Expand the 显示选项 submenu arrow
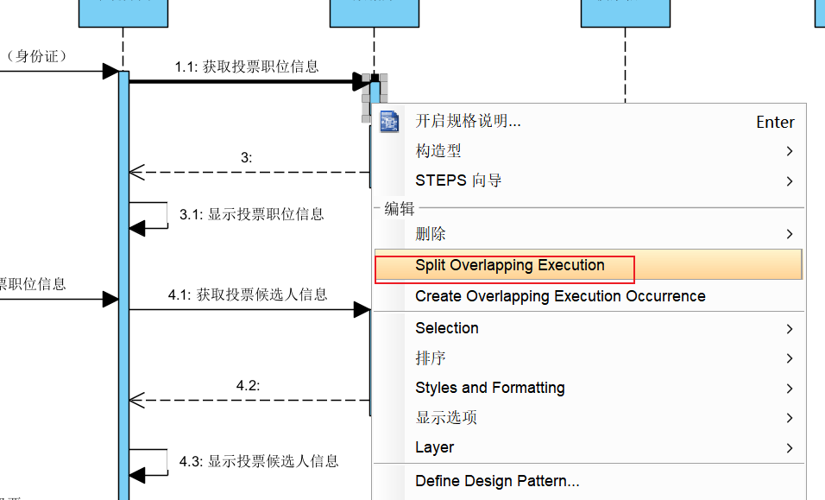Screen dimensions: 825x500 790,418
